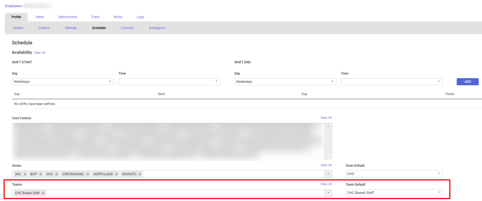Switch to the Profile tab
The width and height of the screenshot is (482, 201).
click(16, 17)
